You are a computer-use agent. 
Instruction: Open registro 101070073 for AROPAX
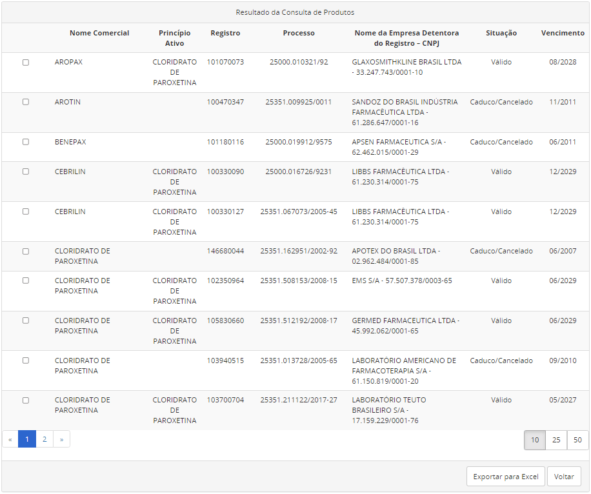(x=225, y=63)
